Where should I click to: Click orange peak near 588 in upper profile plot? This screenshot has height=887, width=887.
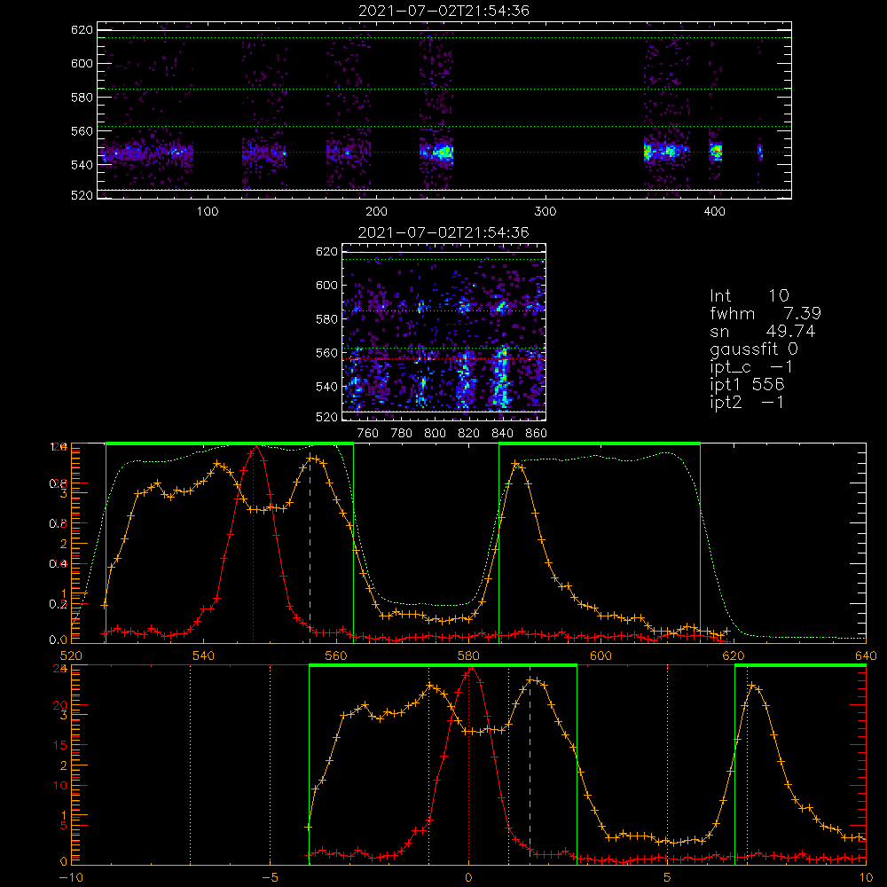(x=516, y=465)
